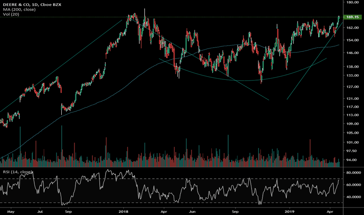Click the 146.00 price axis label
Viewport: 364px width, 215px height.
point(353,53)
